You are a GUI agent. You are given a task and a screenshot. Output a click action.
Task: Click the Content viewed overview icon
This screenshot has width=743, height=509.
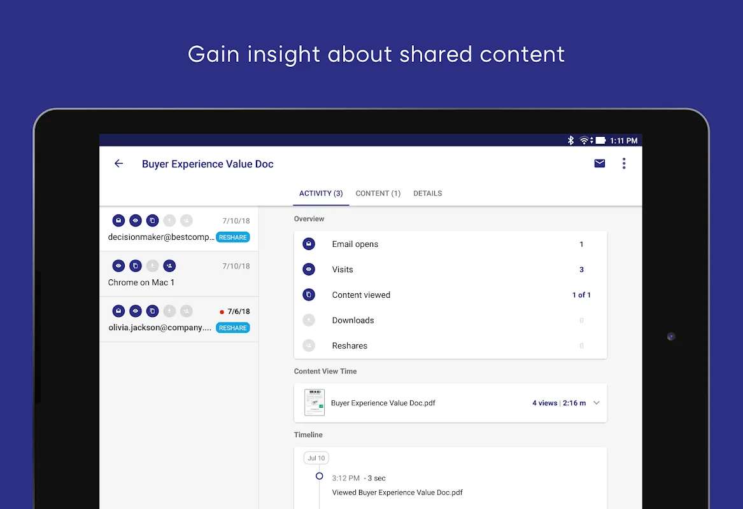point(309,295)
